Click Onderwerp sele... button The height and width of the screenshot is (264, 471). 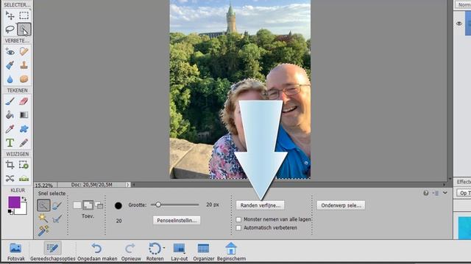click(341, 205)
